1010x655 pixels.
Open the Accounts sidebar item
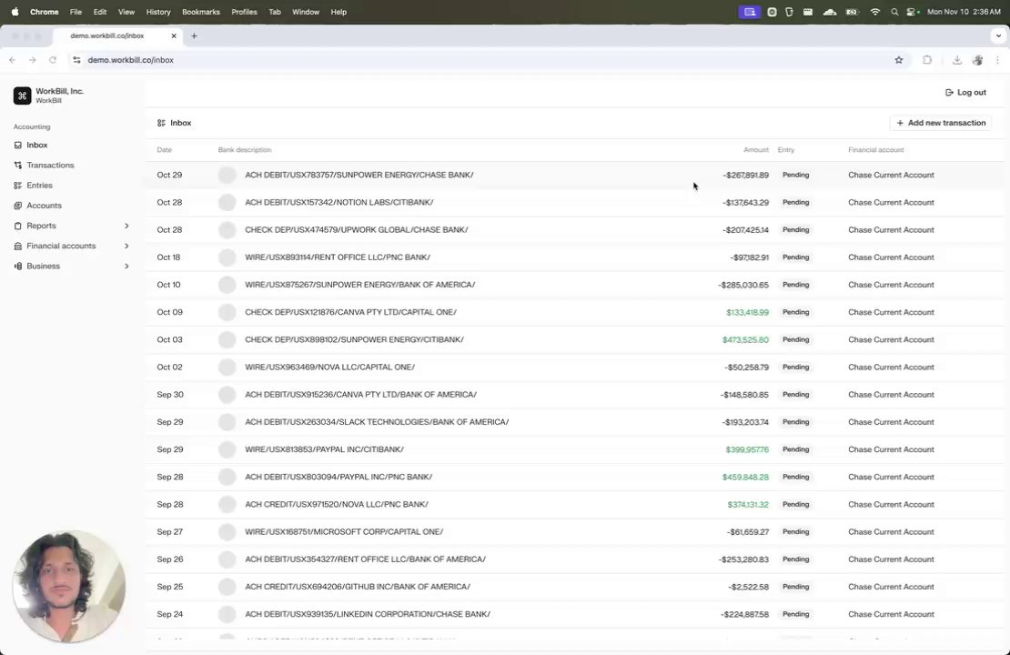coord(44,206)
